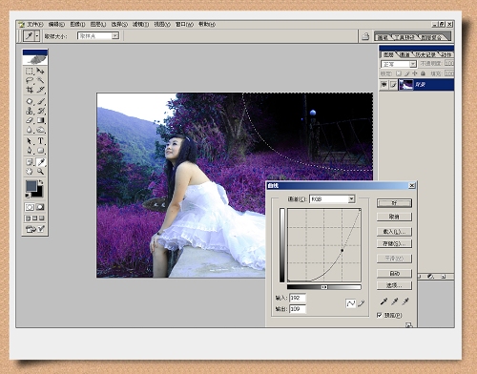Choose full screen with menu bar mode
This screenshot has width=477, height=374.
[x=35, y=218]
